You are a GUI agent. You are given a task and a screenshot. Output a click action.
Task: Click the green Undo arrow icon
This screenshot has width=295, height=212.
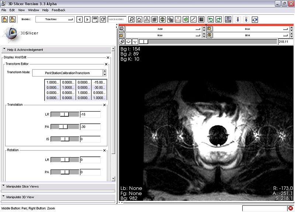pyautogui.click(x=211, y=20)
